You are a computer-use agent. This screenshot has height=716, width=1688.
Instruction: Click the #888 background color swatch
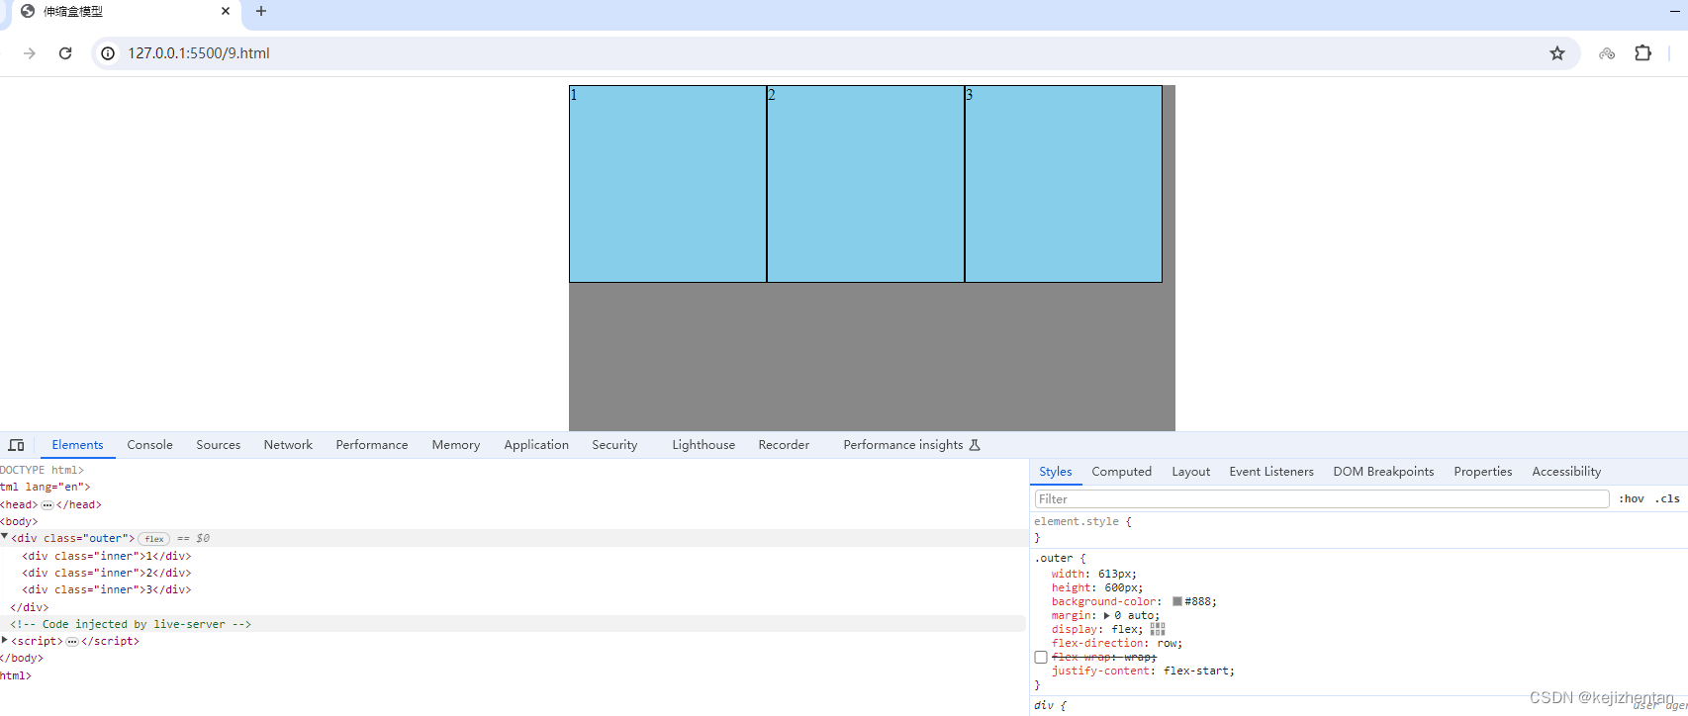[x=1177, y=601]
